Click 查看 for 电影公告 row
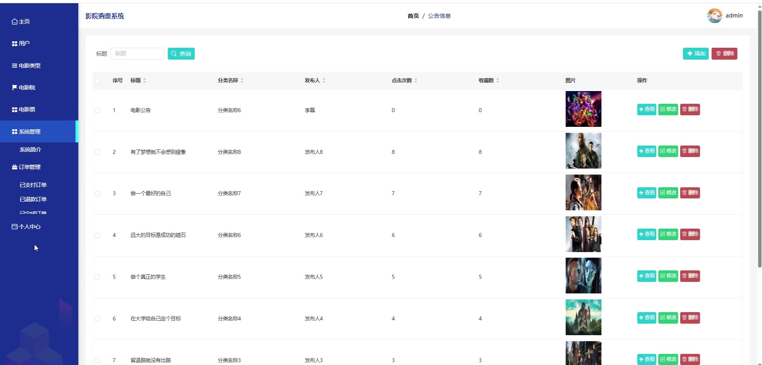This screenshot has width=763, height=365. 647,109
